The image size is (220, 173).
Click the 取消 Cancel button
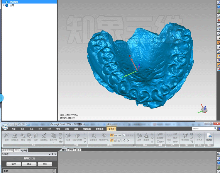(29, 164)
